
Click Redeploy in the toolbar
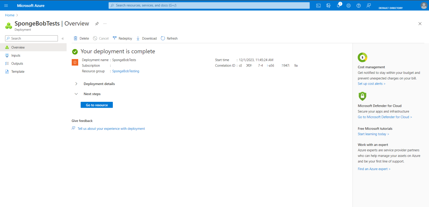[122, 39]
